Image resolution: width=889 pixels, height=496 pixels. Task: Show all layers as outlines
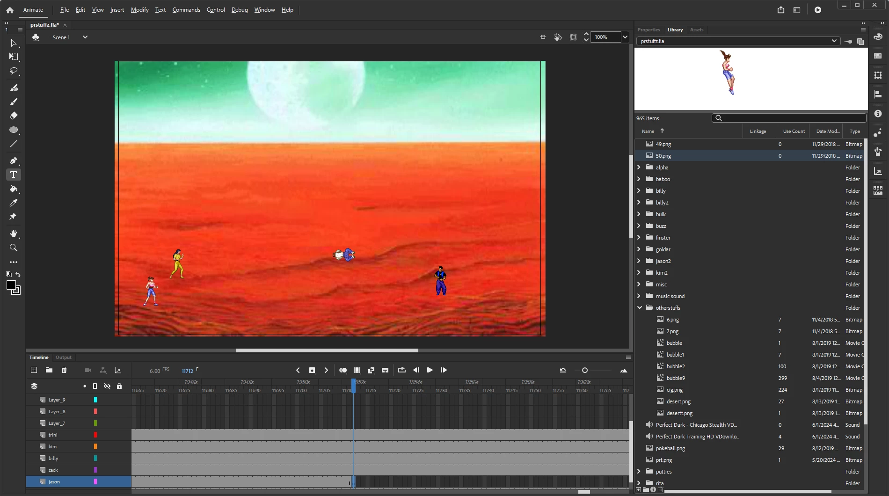click(95, 386)
